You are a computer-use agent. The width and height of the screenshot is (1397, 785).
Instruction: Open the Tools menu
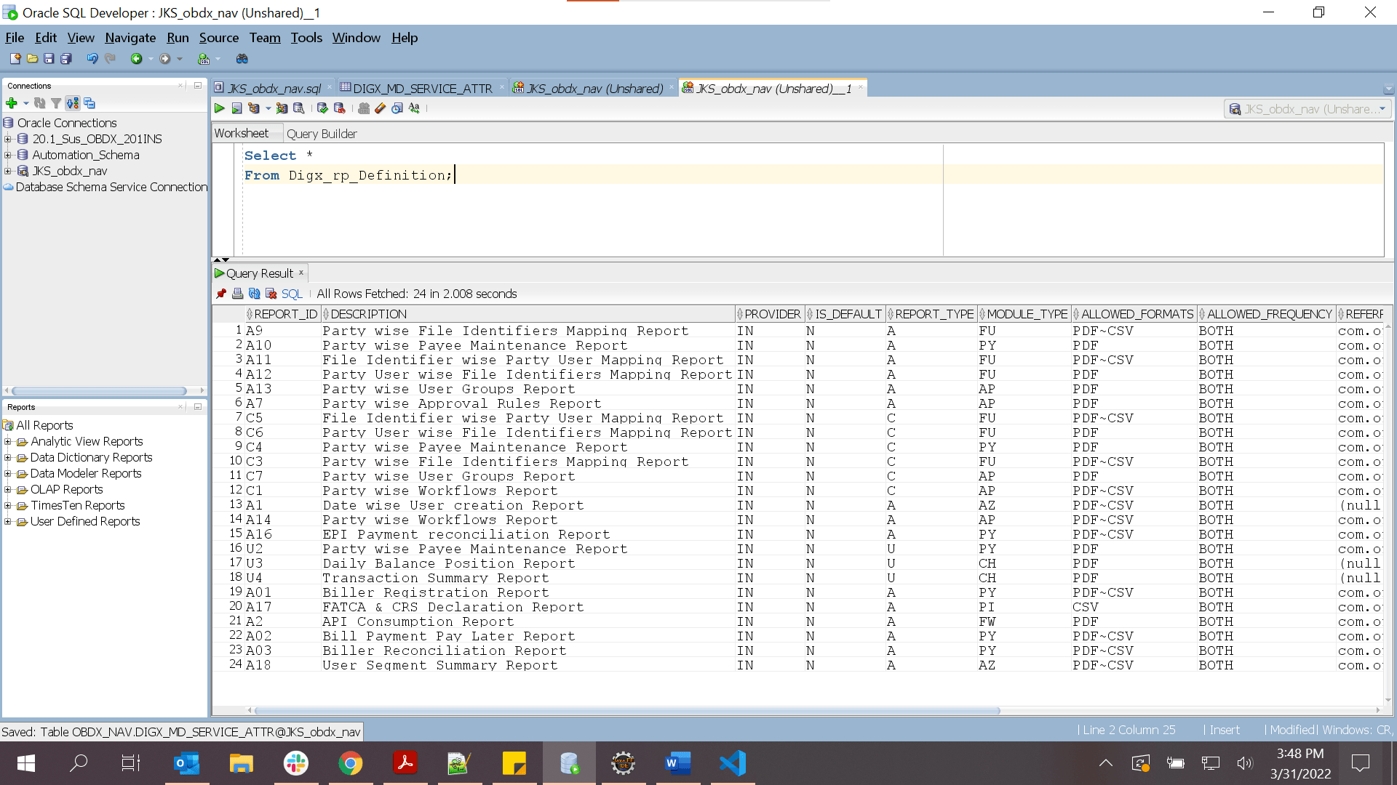(306, 37)
